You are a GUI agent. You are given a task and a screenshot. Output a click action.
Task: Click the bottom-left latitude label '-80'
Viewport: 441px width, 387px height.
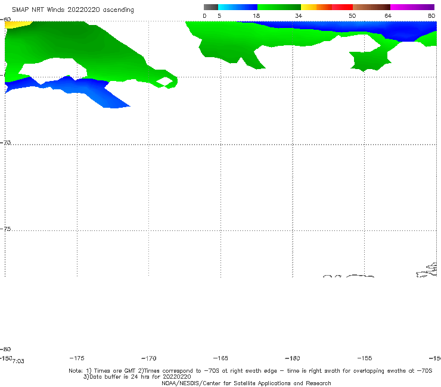point(5,349)
